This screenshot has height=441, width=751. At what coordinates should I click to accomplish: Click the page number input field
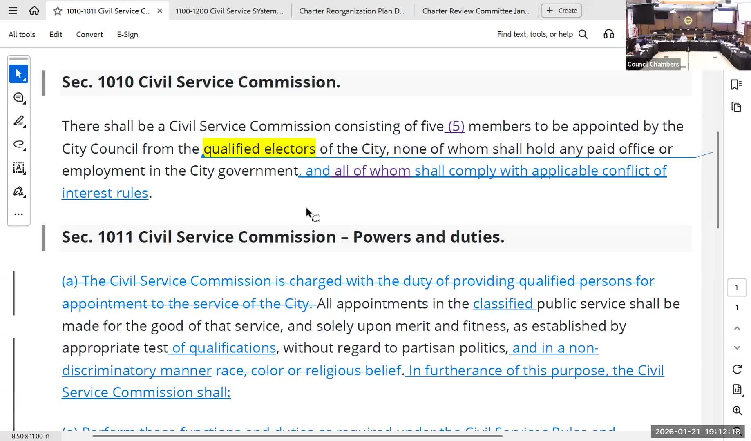click(737, 287)
